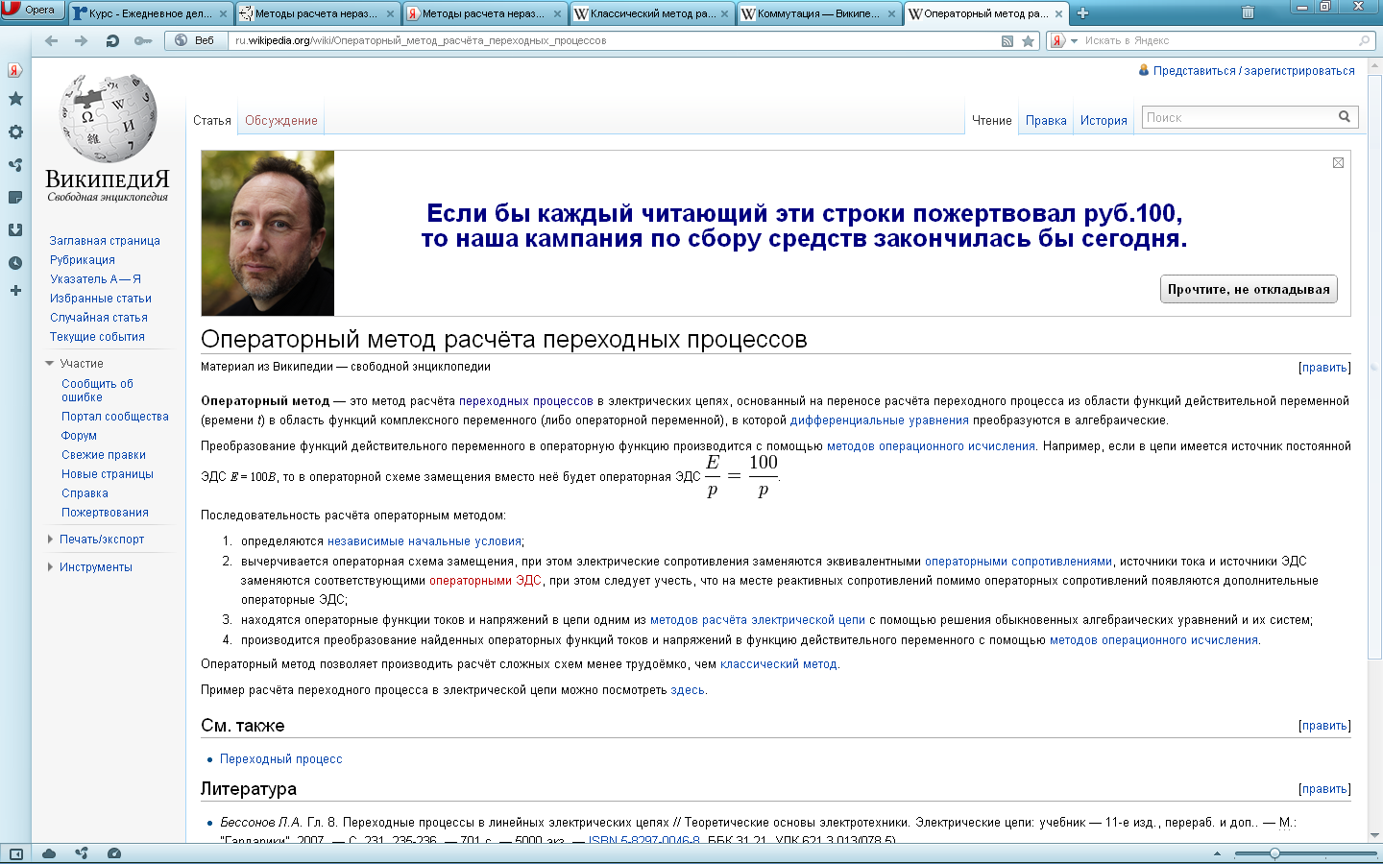
Task: Open Заглавная страница link
Action: (x=105, y=241)
